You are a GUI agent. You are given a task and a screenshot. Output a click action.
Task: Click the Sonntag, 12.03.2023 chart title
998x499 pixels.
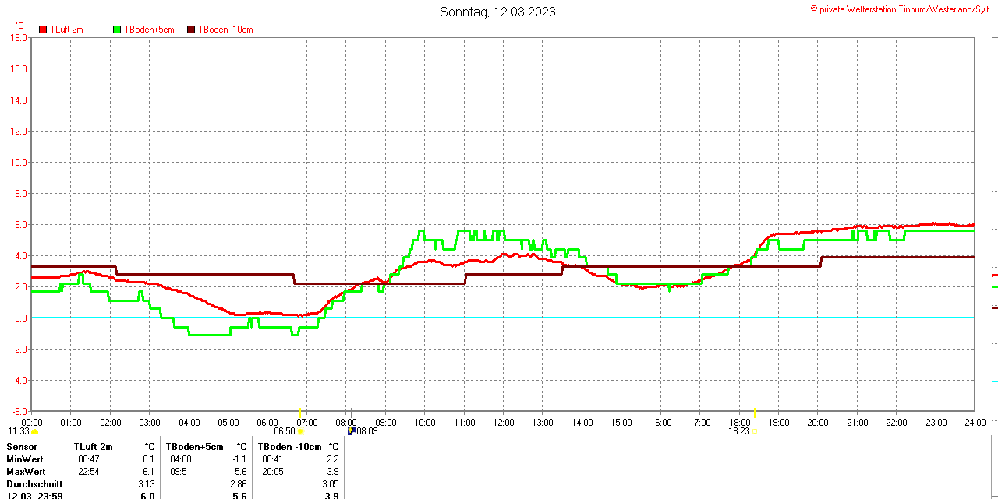pyautogui.click(x=497, y=12)
